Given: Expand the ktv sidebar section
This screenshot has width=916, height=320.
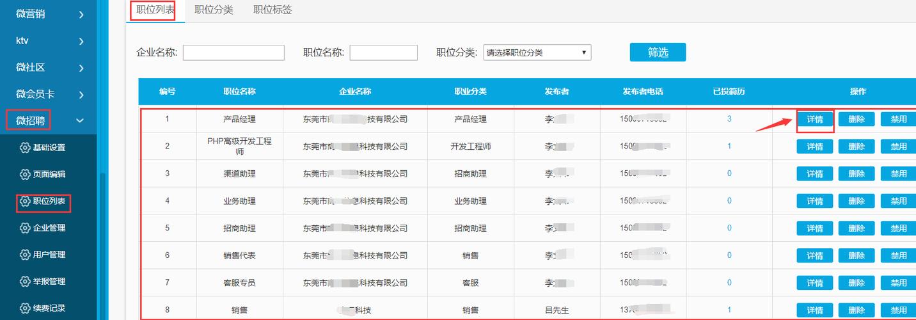Looking at the screenshot, I should tap(81, 41).
